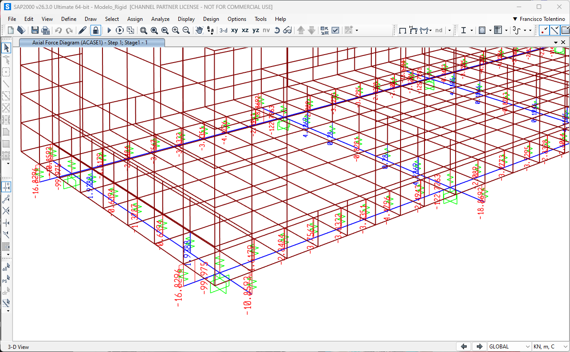The width and height of the screenshot is (570, 352).
Task: Save the Modelo_Rigid model
Action: (x=35, y=30)
